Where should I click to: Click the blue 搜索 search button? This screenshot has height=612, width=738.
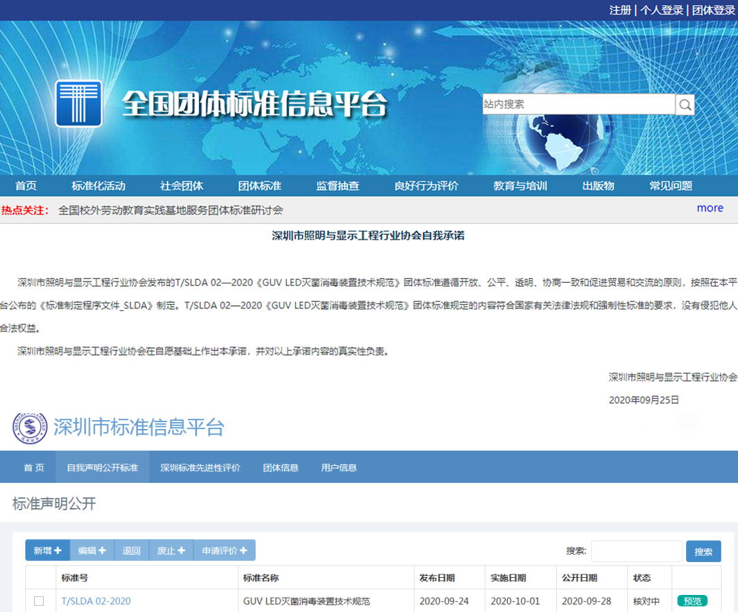(703, 551)
